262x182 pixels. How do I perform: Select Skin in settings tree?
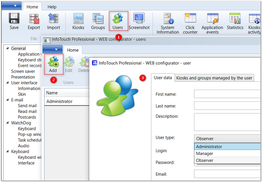(22, 94)
